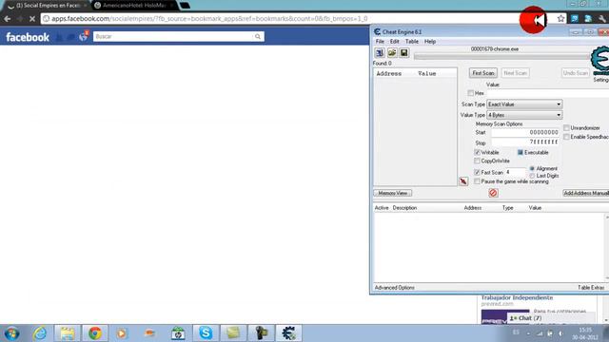Click the Address column header in results
The height and width of the screenshot is (342, 609).
tap(389, 74)
